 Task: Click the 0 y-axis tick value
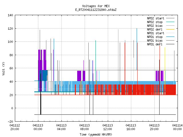[12, 108]
